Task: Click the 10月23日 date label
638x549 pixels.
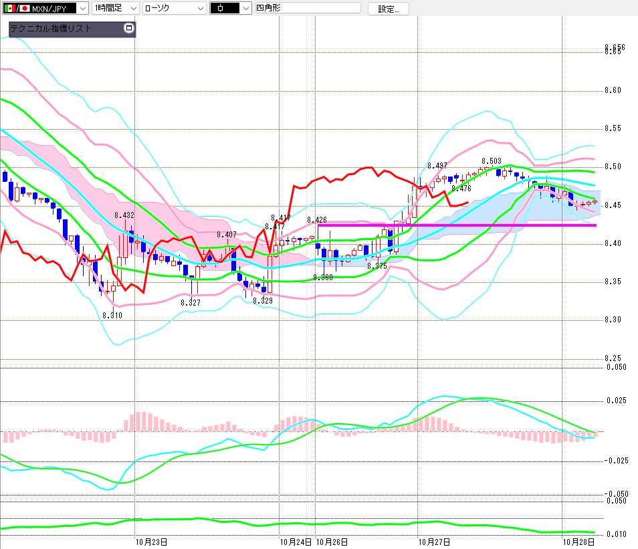Action: click(x=151, y=542)
